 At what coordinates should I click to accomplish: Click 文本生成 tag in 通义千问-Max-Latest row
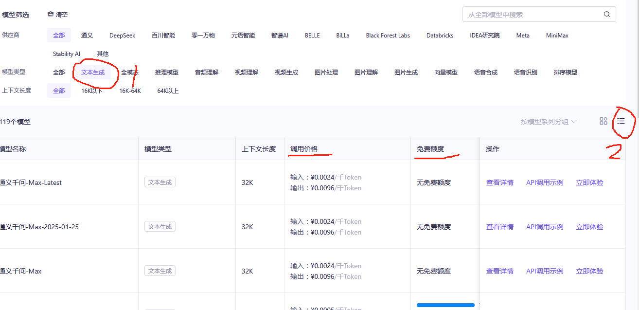pyautogui.click(x=160, y=182)
